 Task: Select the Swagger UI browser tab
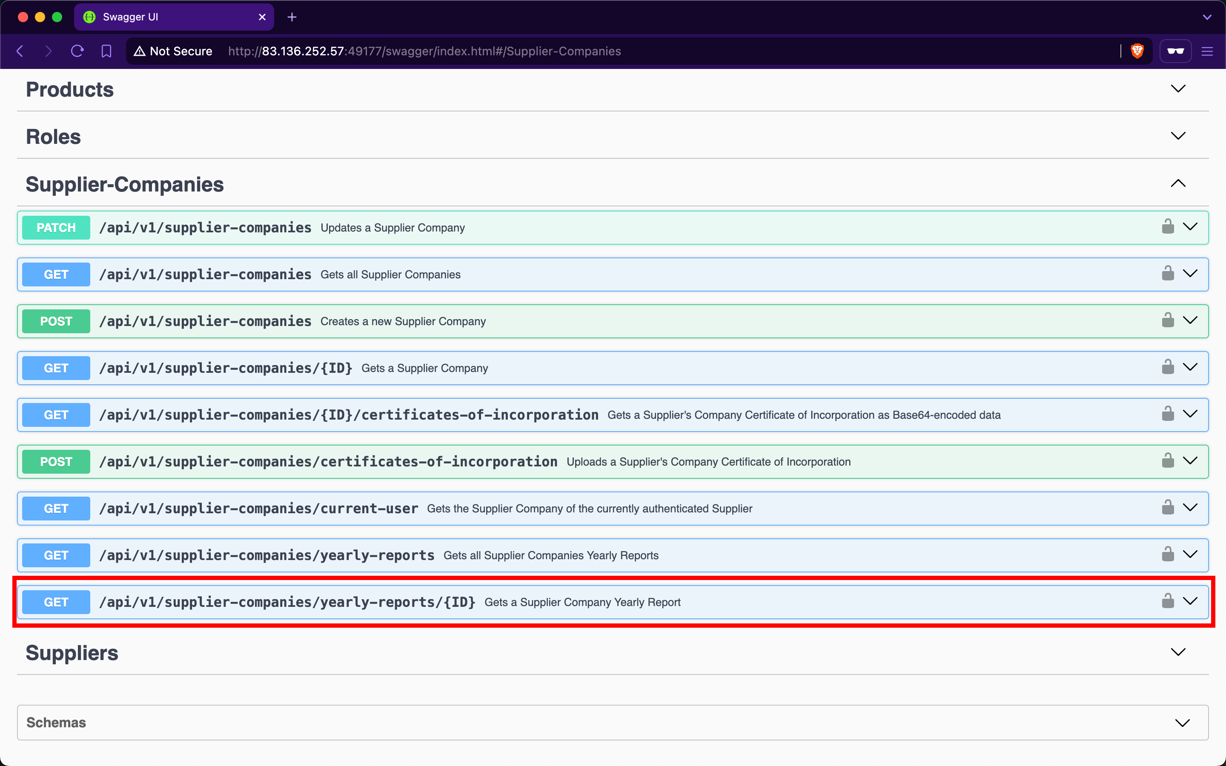tap(174, 17)
